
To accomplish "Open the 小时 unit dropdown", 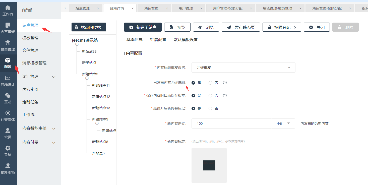I will coord(283,124).
